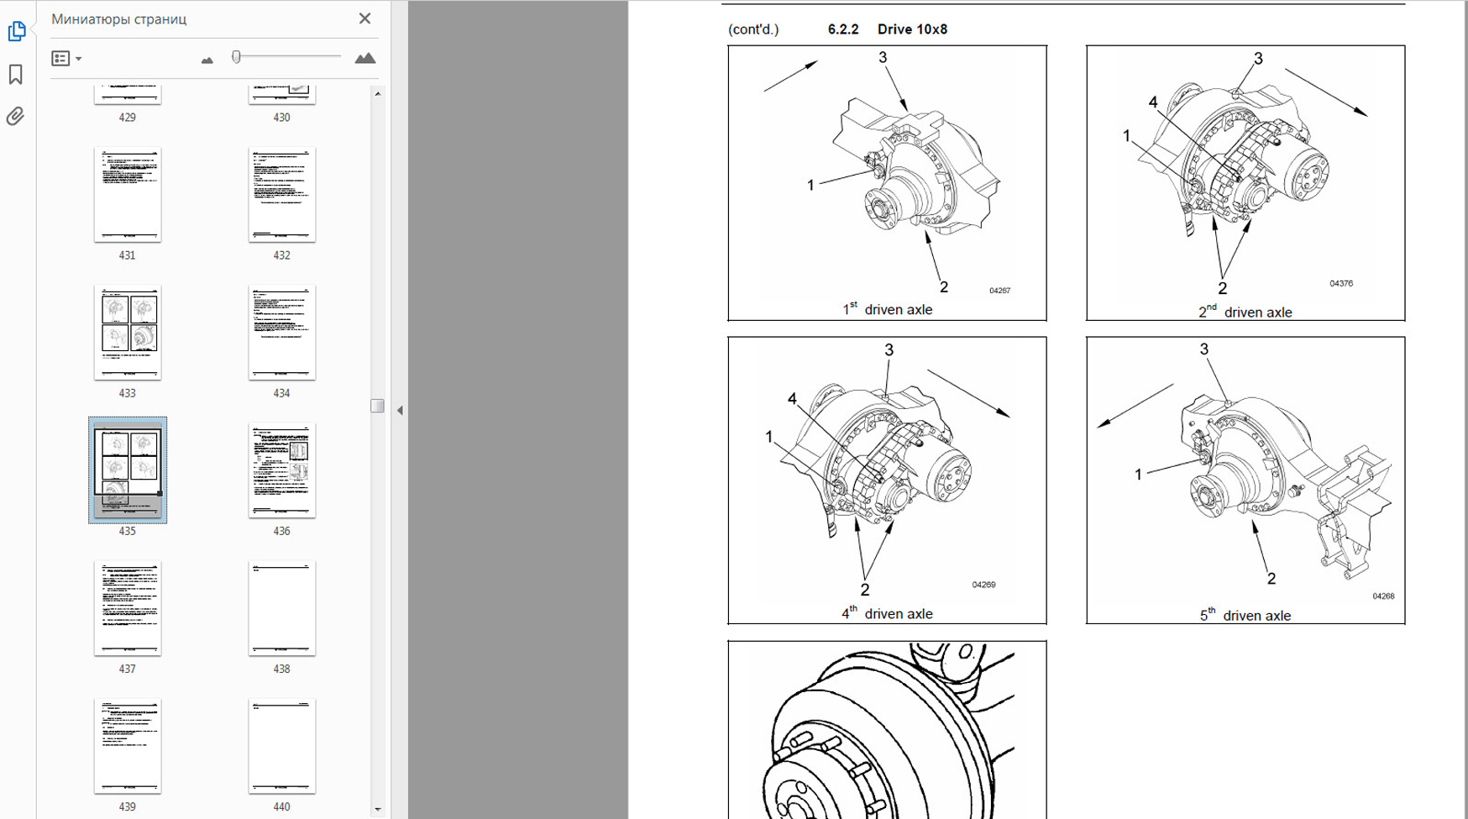Click the thumbnail panel scrollbar handle
Viewport: 1468px width, 819px height.
[x=377, y=407]
